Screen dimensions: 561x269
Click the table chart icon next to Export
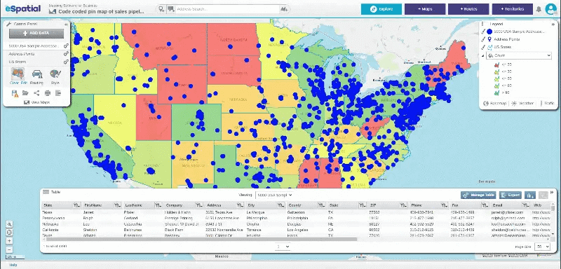tap(530, 195)
